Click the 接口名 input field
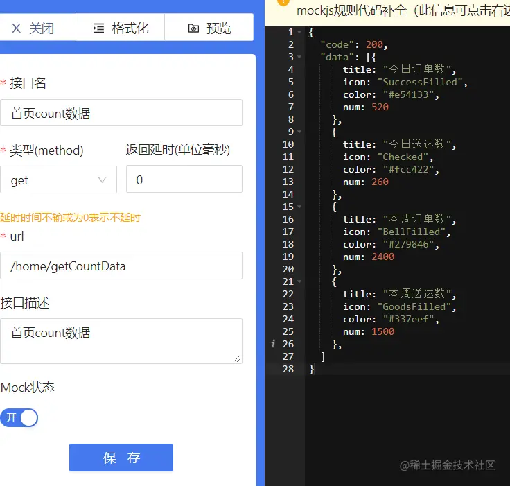The width and height of the screenshot is (510, 486). 121,113
